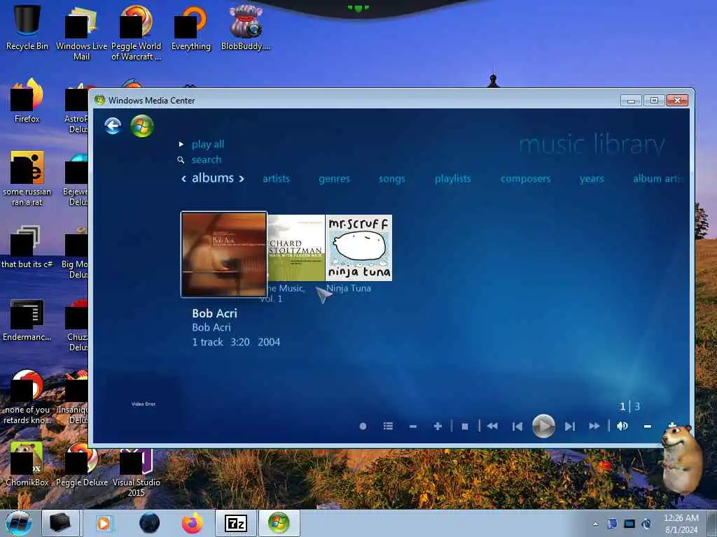The image size is (717, 537).
Task: Open the Bob Acri album cover
Action: 223,255
